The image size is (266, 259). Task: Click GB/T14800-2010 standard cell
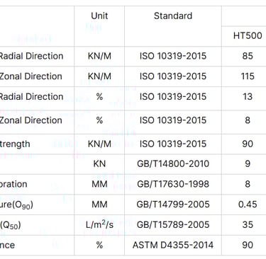click(x=173, y=163)
